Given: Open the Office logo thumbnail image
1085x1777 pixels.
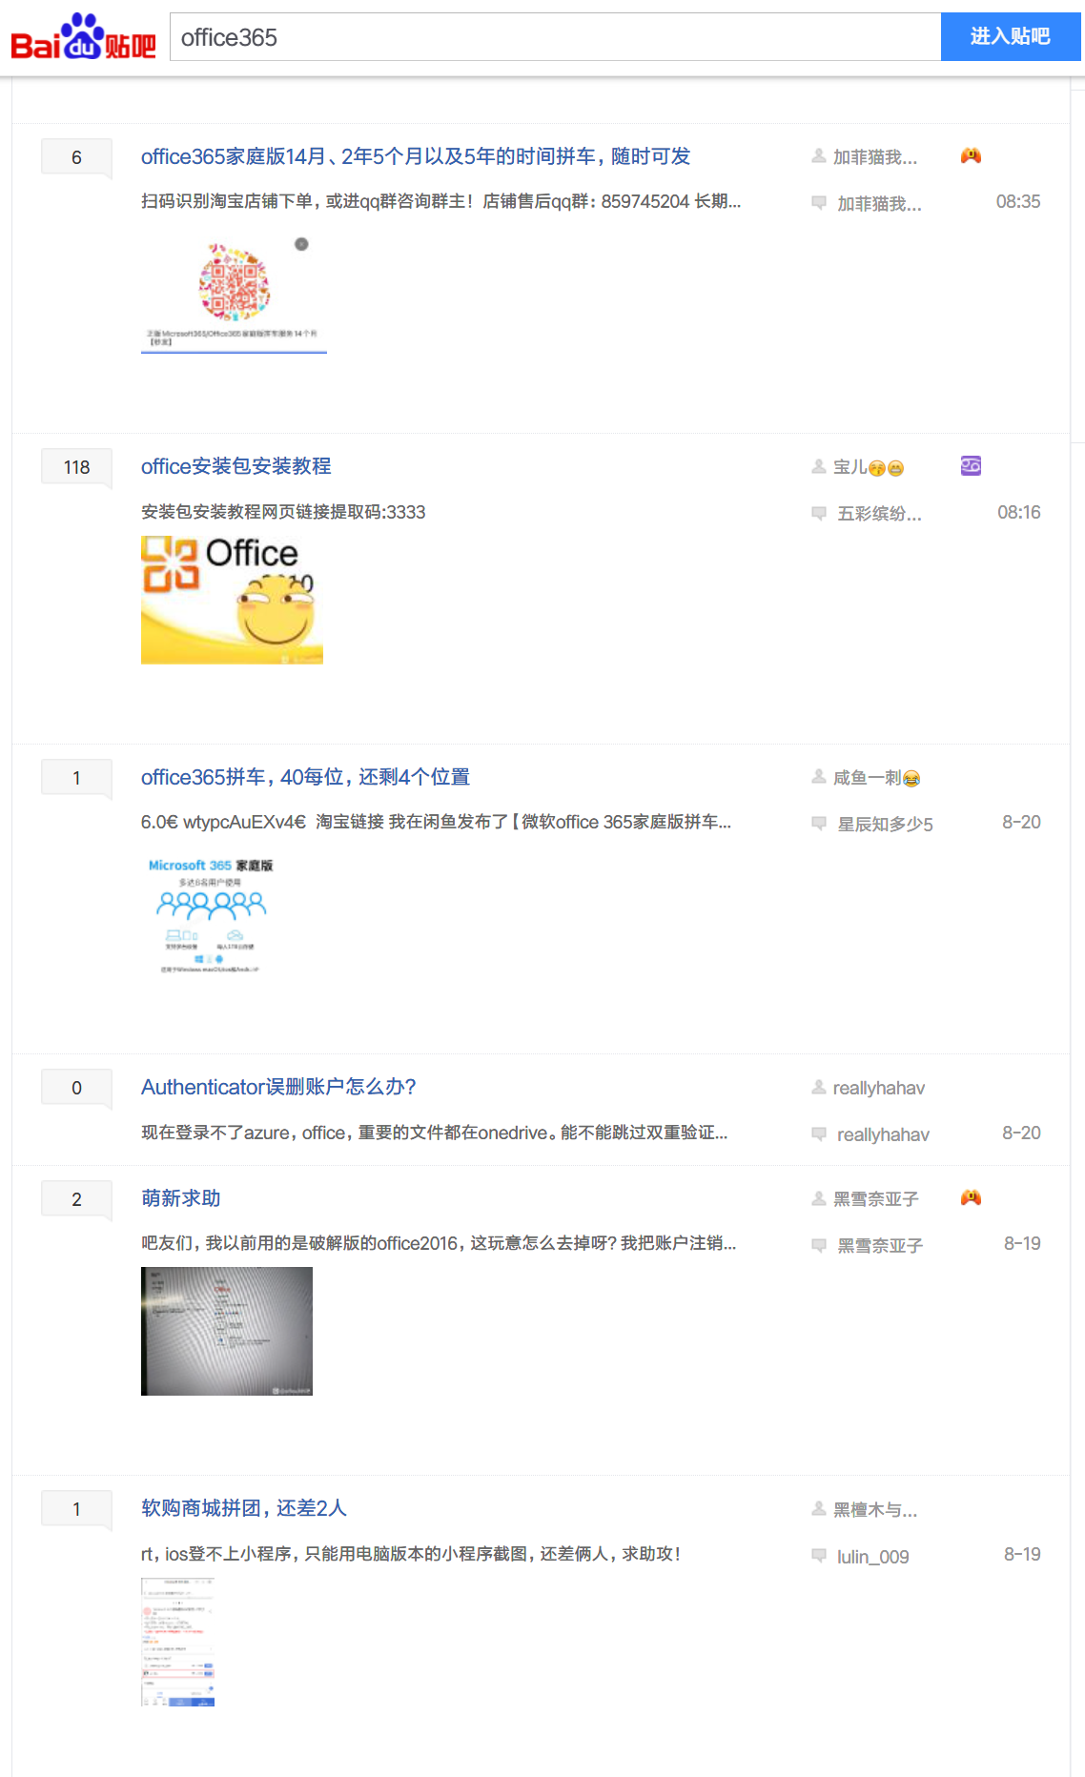Looking at the screenshot, I should (232, 600).
